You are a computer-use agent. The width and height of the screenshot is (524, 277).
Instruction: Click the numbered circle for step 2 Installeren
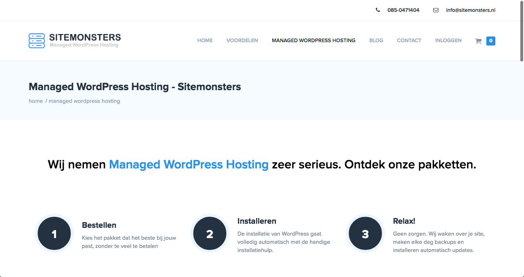point(209,233)
